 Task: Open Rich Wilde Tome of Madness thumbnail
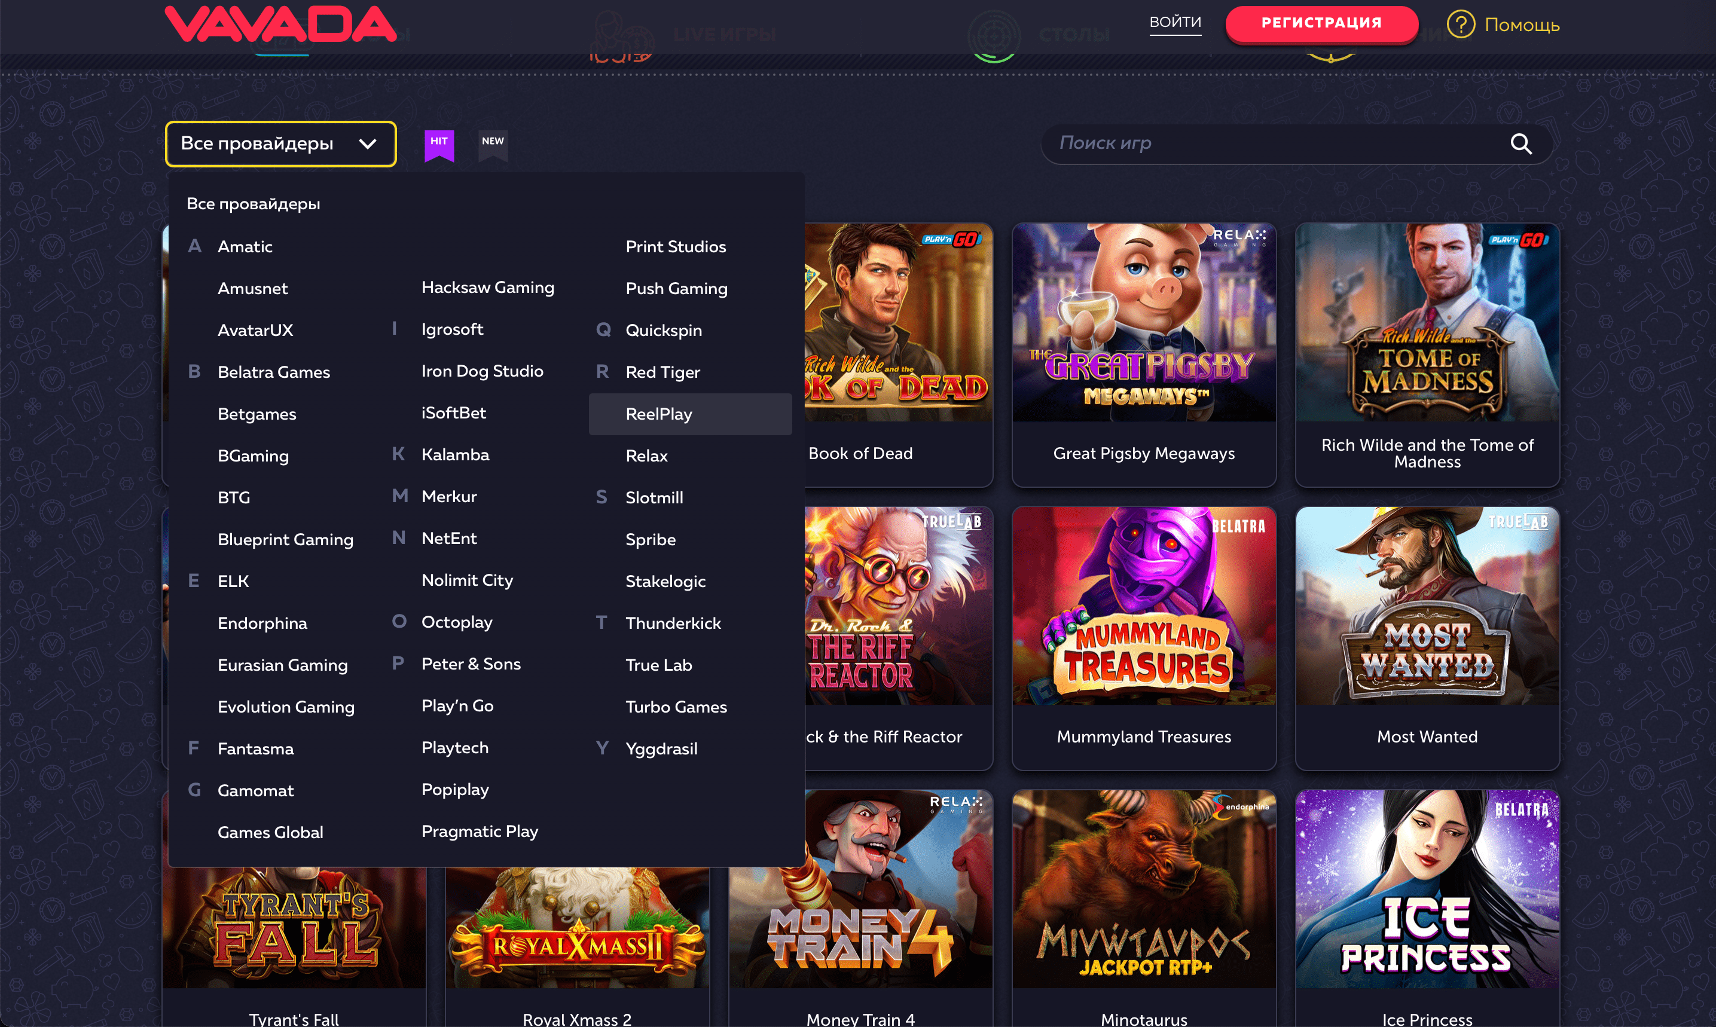tap(1427, 322)
